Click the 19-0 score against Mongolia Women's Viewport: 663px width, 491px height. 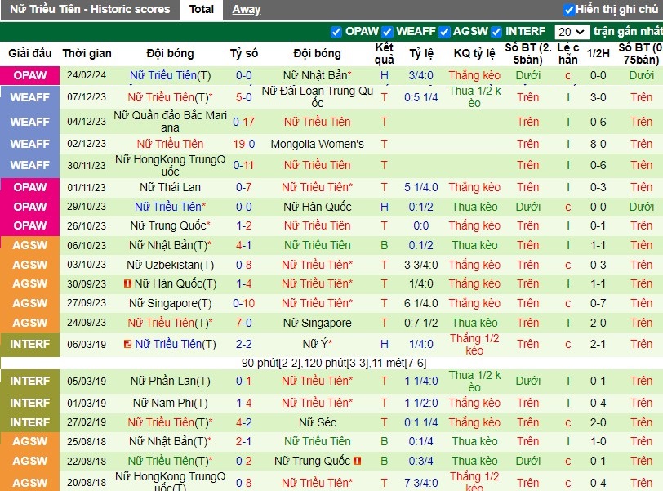243,145
